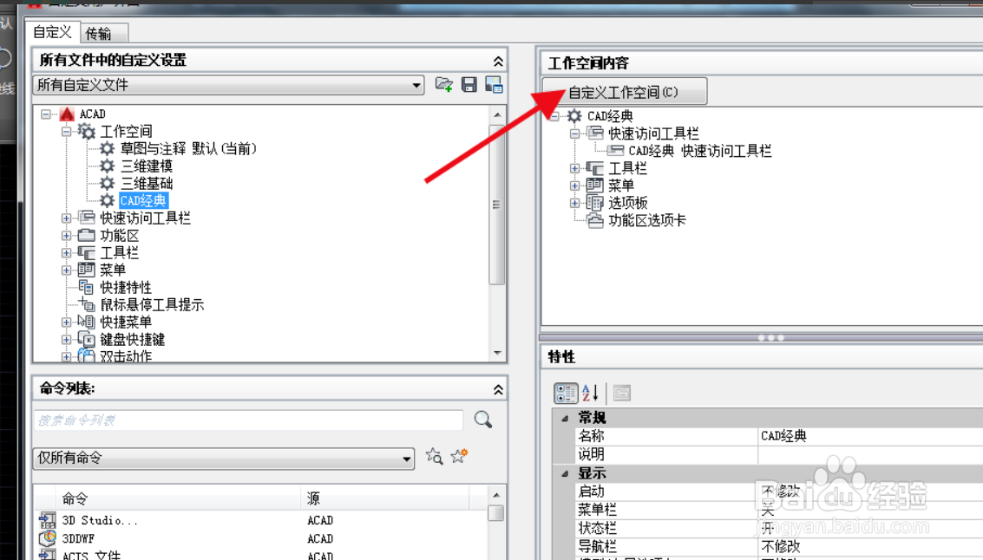Collapse the 常规 property group

pyautogui.click(x=564, y=418)
